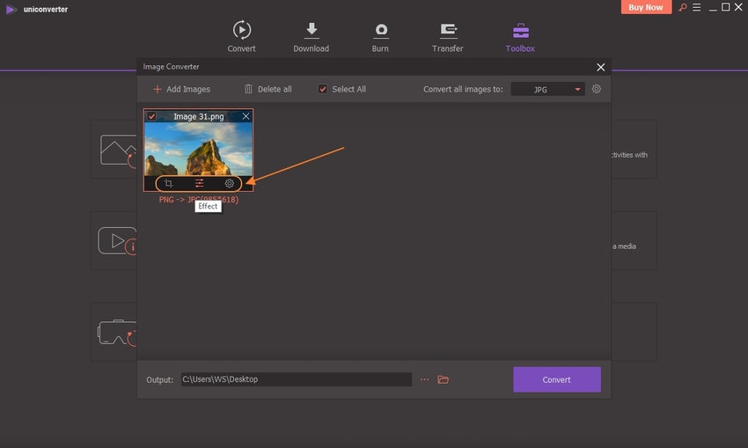
Task: Open the gear settings icon on image thumbnail
Action: coord(230,184)
